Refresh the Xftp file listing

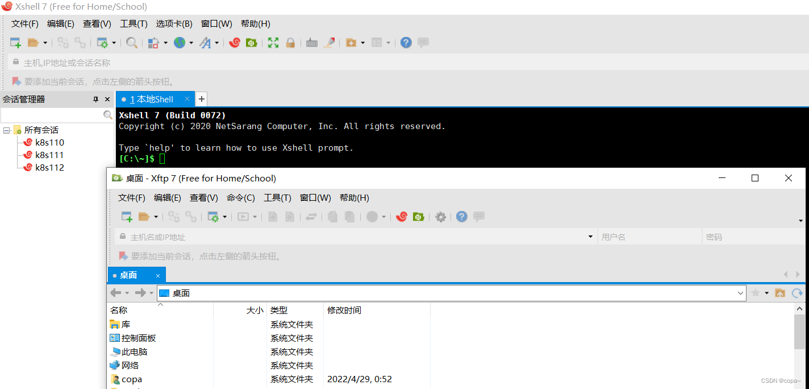[797, 292]
